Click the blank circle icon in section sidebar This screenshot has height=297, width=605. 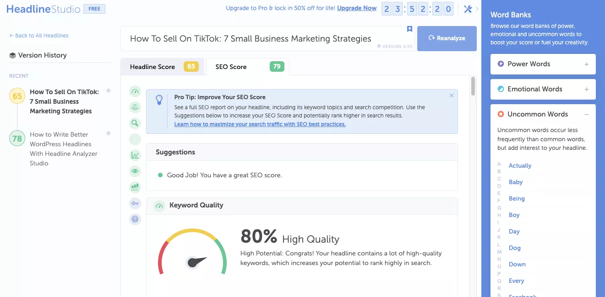pos(135,139)
